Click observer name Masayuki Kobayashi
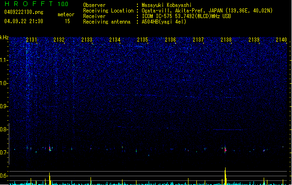 [167, 5]
